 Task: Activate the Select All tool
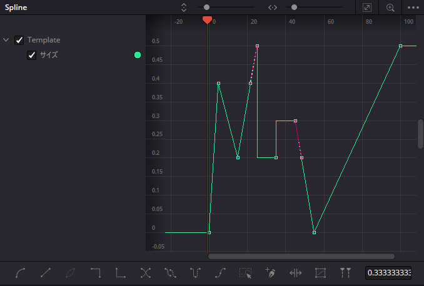[x=246, y=273]
